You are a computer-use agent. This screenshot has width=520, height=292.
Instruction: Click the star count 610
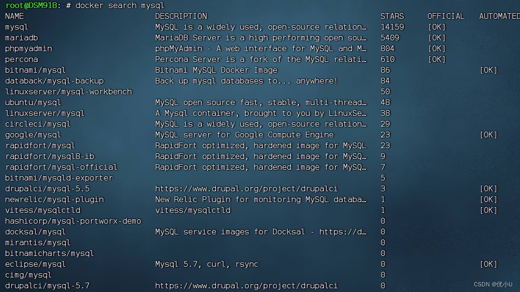tap(388, 60)
